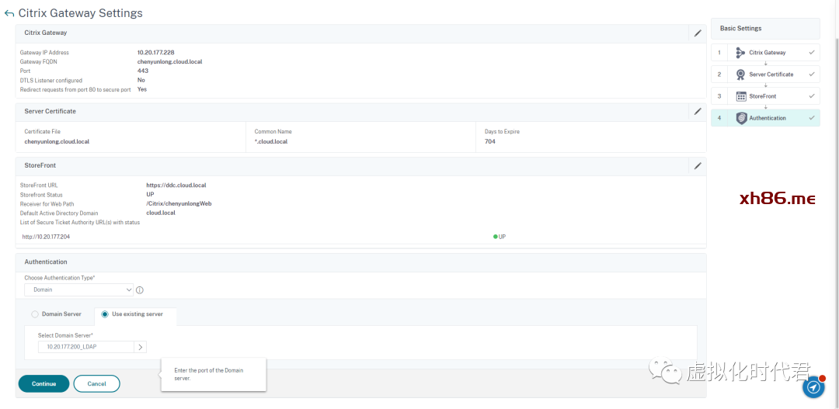Open step 2 Server Certificate in Basic Settings
Screen dimensions: 839x409
pos(765,75)
